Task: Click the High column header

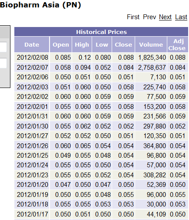Action: (82, 44)
